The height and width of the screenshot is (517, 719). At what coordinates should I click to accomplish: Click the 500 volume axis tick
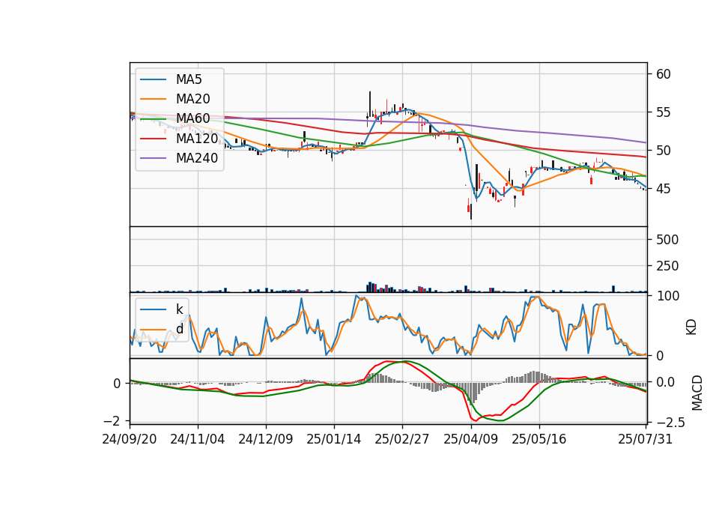tap(667, 240)
